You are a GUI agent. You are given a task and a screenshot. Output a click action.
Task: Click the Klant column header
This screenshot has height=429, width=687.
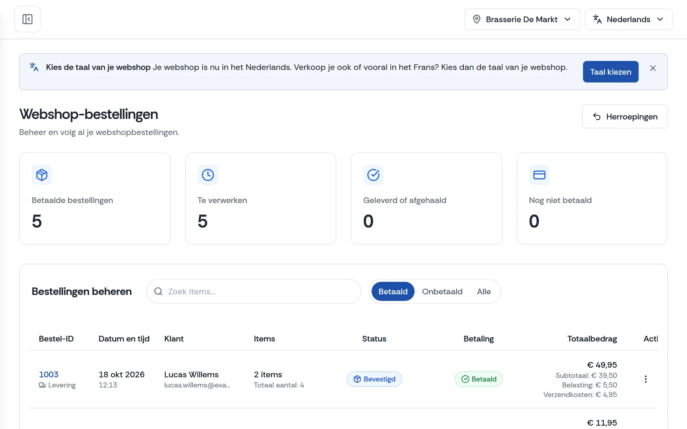(174, 339)
